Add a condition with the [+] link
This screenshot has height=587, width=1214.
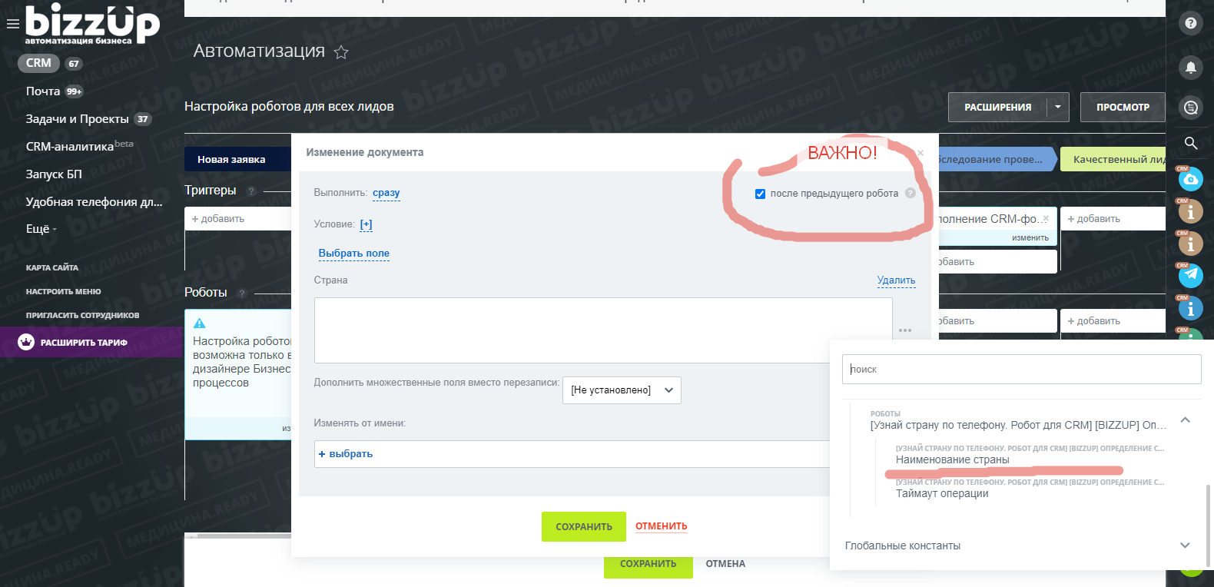(366, 224)
